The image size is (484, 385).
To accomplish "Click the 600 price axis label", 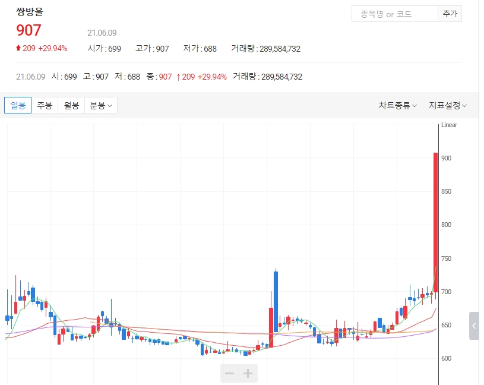I will pos(447,358).
